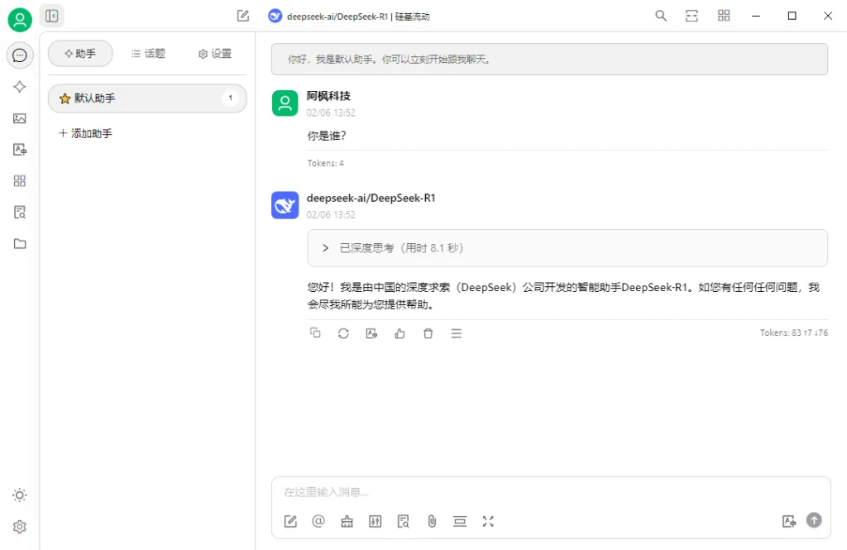Switch to the 话题 tab
This screenshot has width=847, height=550.
(148, 54)
